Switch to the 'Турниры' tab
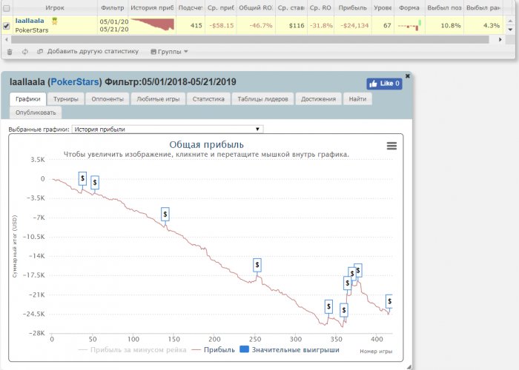Screen dimensions: 519x370 pos(66,98)
